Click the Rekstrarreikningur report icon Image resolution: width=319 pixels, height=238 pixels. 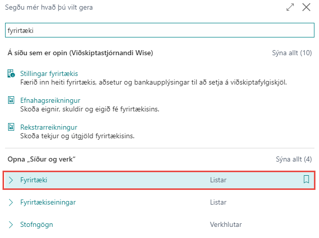pyautogui.click(x=11, y=127)
